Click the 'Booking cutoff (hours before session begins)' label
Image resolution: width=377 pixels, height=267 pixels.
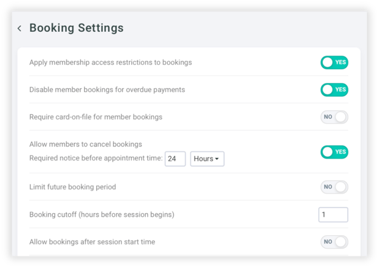tap(102, 215)
